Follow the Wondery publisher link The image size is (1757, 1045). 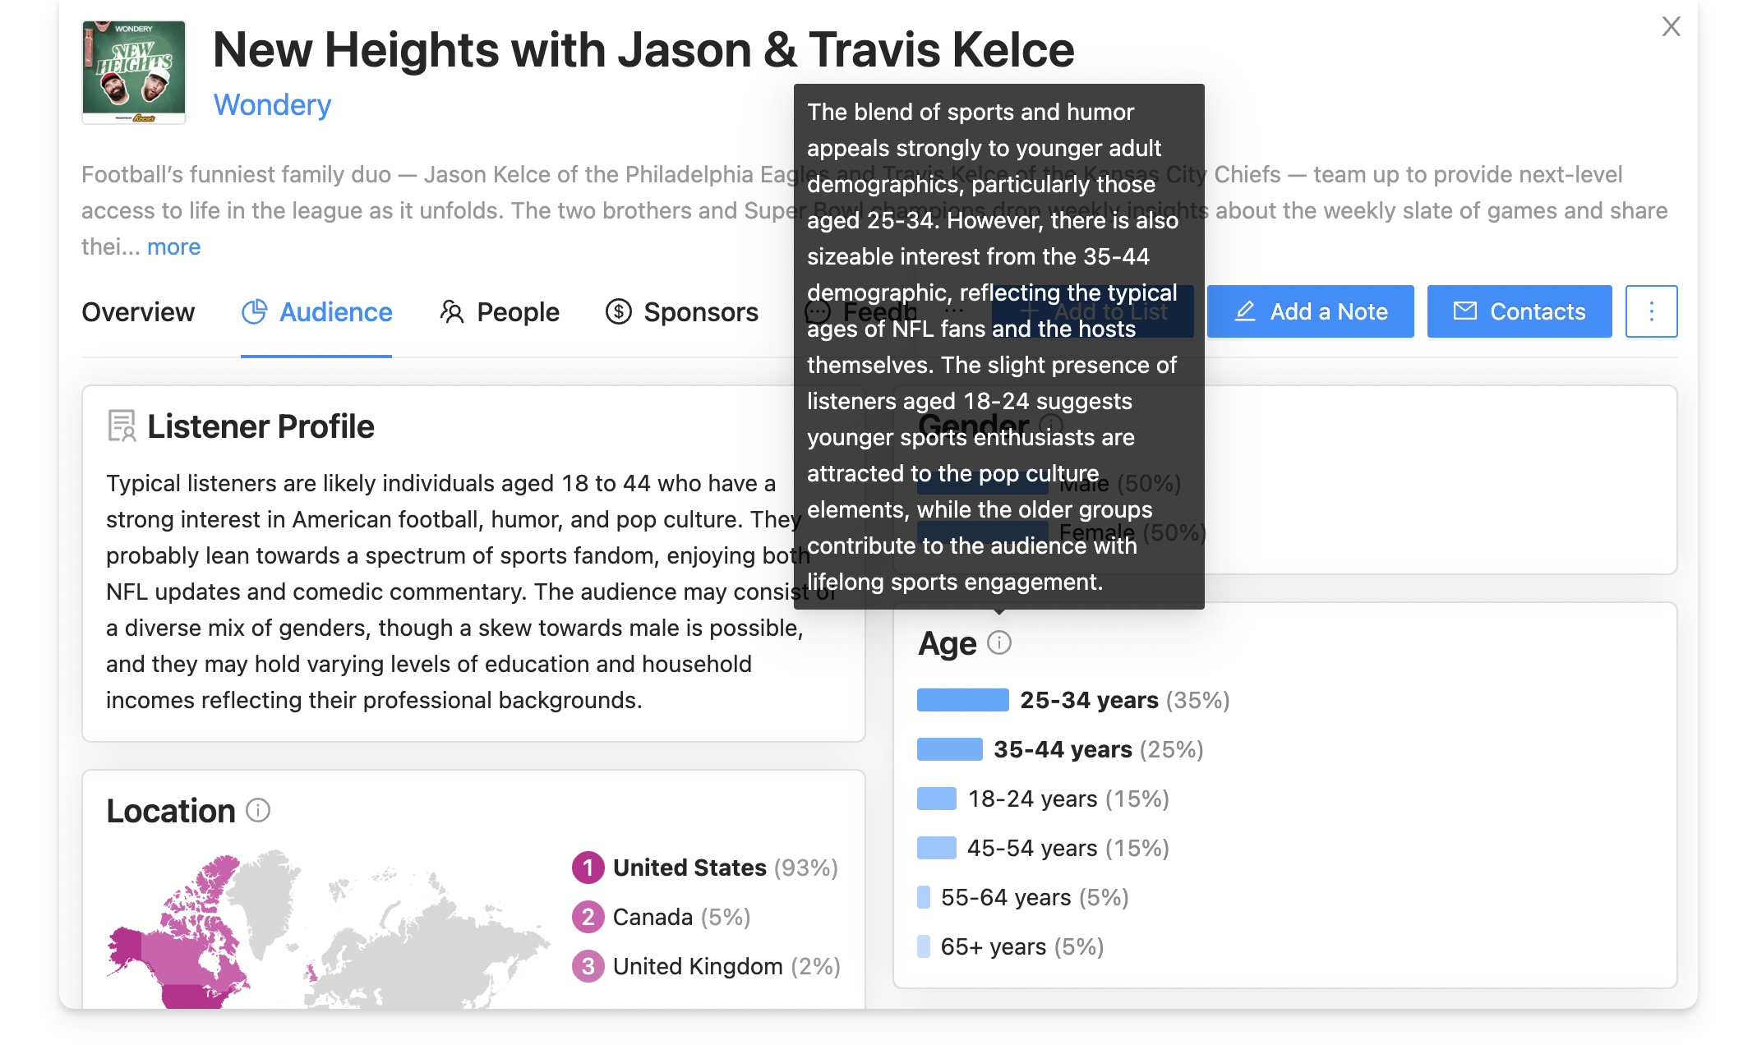272,105
